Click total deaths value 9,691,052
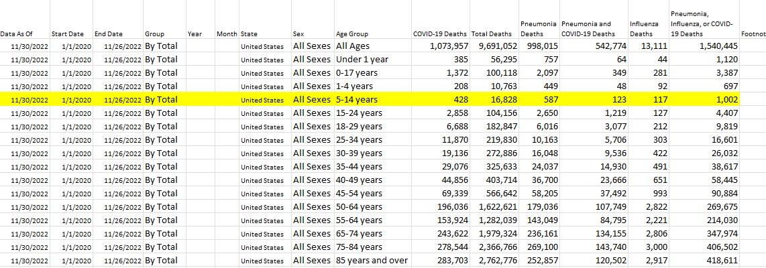Screen dimensions: 766x268 coord(495,46)
